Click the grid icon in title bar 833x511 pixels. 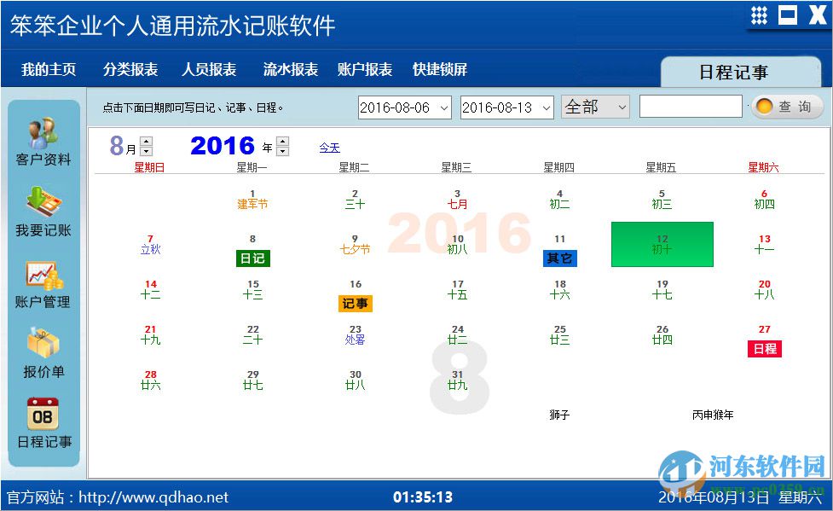click(757, 15)
